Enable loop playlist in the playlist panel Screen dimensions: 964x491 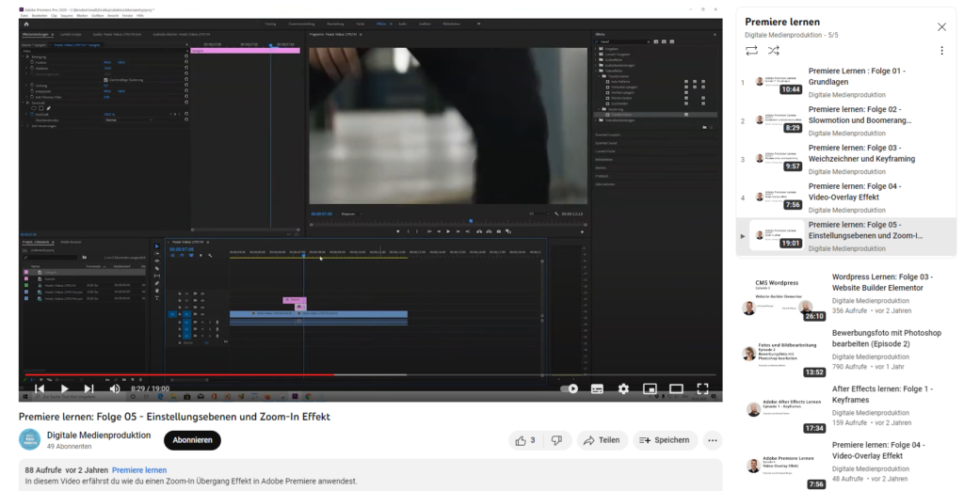coord(751,51)
